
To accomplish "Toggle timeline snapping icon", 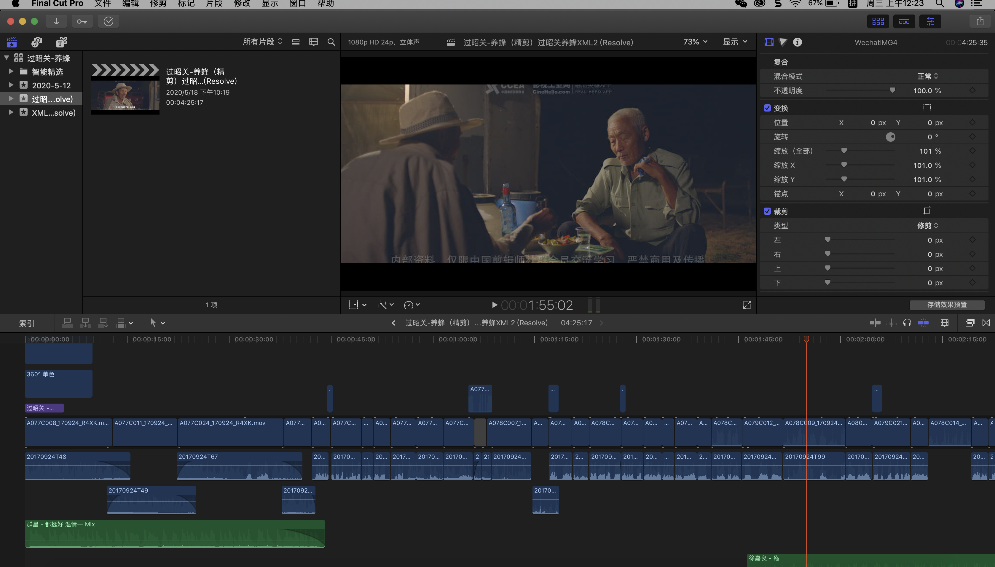I will [923, 322].
